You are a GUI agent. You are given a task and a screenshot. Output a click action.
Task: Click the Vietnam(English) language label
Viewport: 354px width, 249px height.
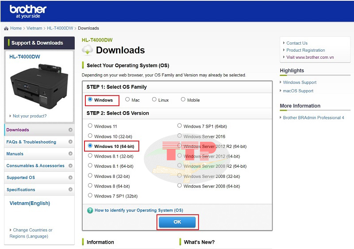(x=30, y=203)
